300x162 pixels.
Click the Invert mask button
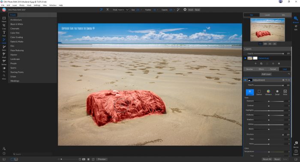(191, 10)
